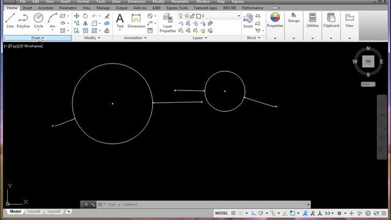
Task: Open the Properties color wheel panel
Action: click(x=275, y=20)
